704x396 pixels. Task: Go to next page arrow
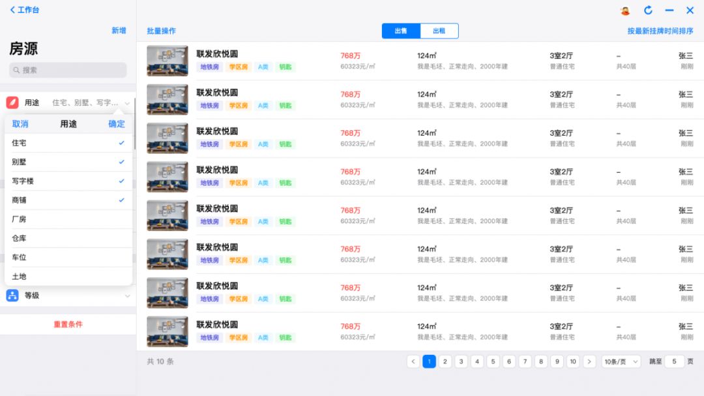[x=589, y=361]
